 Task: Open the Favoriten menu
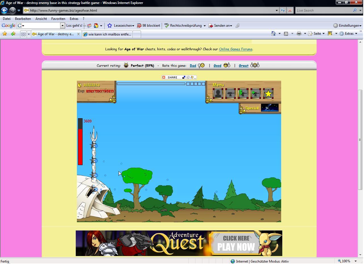click(58, 19)
